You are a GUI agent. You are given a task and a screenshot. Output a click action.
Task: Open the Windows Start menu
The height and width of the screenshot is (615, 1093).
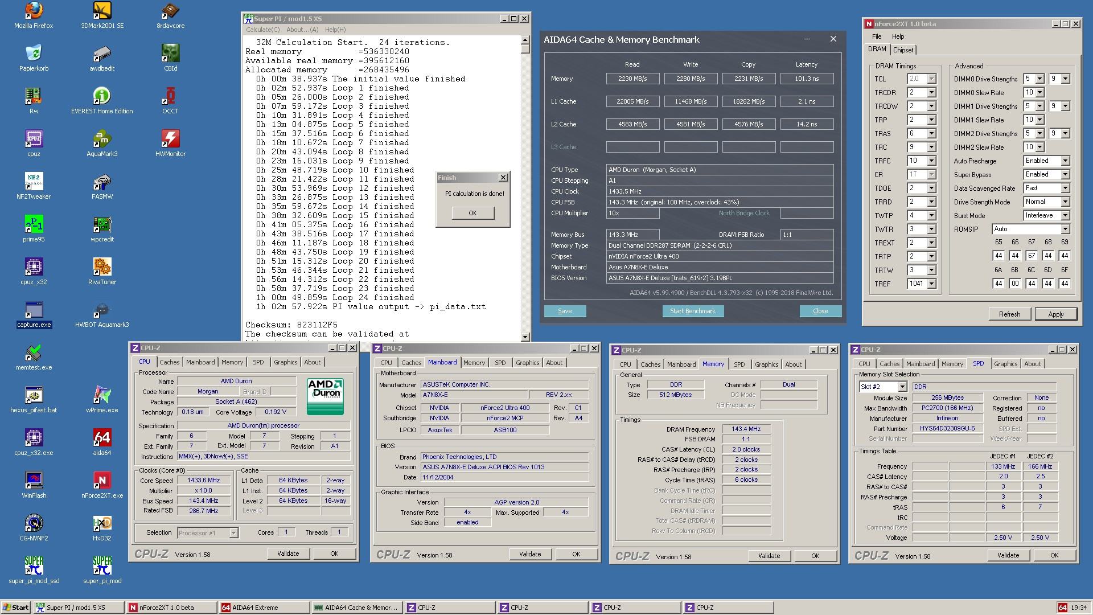pyautogui.click(x=16, y=608)
